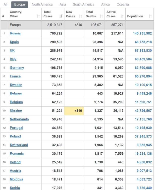Click the # rank column header
Image resolution: width=155 pixels, height=190 pixels.
pyautogui.click(x=3, y=16)
